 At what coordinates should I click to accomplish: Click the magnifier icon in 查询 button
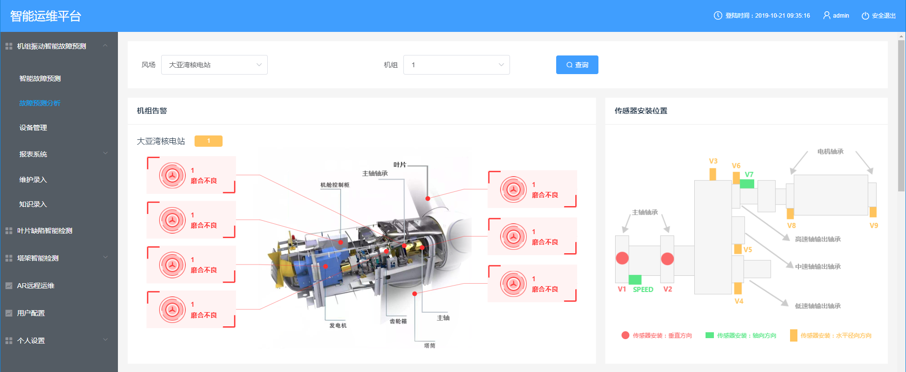click(569, 65)
